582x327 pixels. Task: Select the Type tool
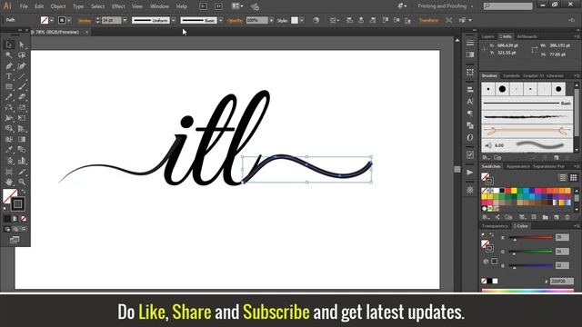(9, 76)
